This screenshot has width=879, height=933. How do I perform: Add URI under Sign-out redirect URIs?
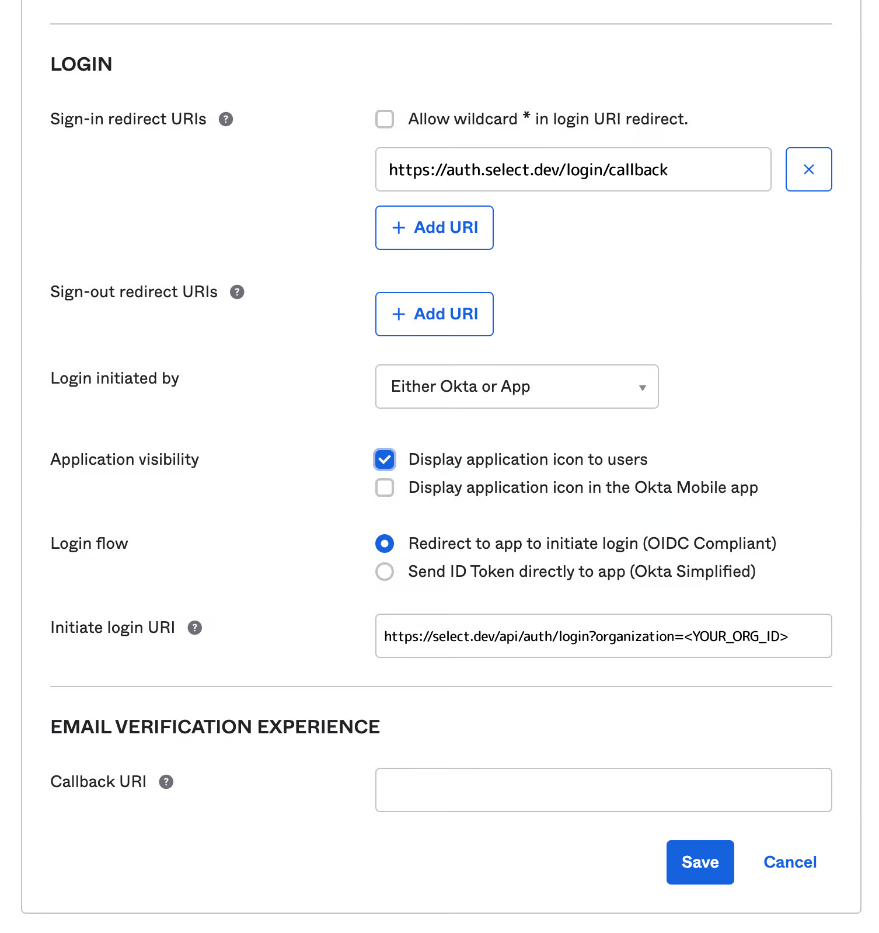434,314
